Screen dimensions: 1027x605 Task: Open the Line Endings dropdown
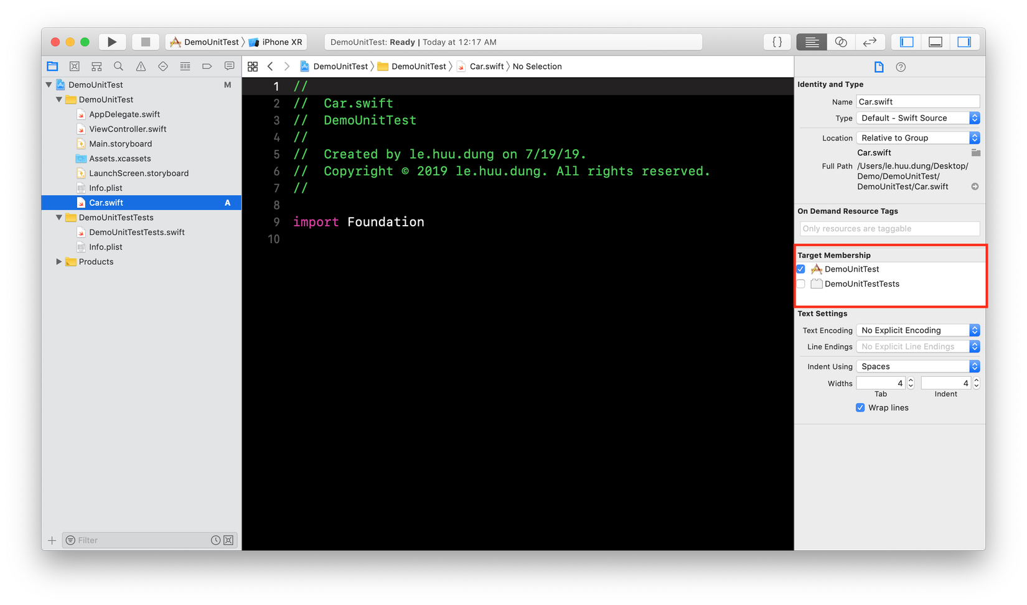click(x=918, y=346)
